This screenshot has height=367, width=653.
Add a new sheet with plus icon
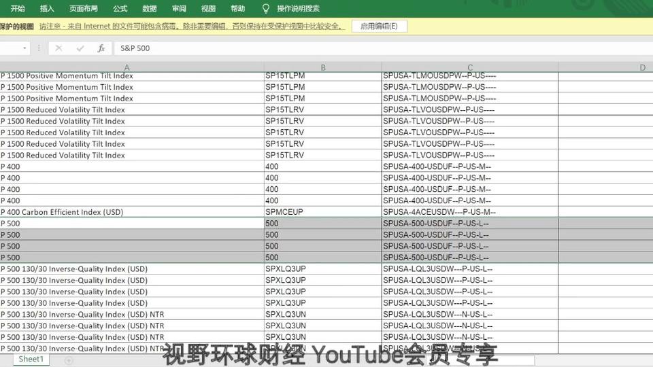[x=69, y=360]
